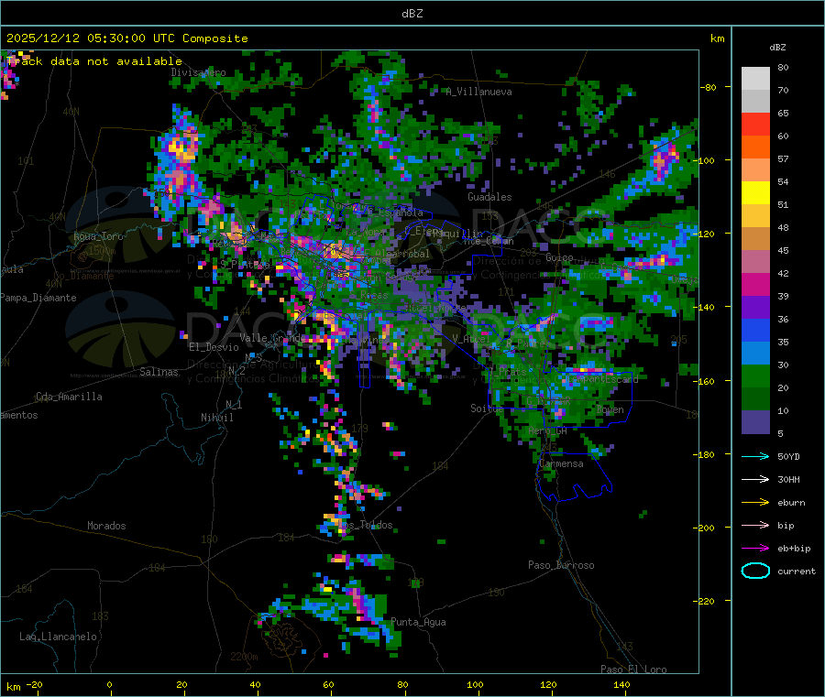Click the Valle_Grande map label

coord(272,337)
